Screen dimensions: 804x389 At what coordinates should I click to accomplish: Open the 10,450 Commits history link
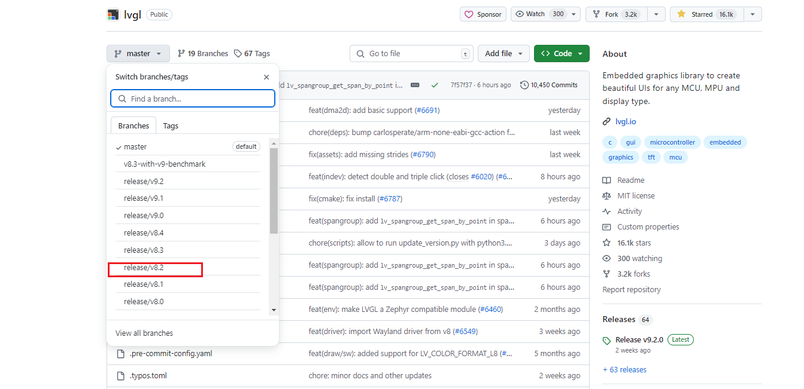(549, 85)
